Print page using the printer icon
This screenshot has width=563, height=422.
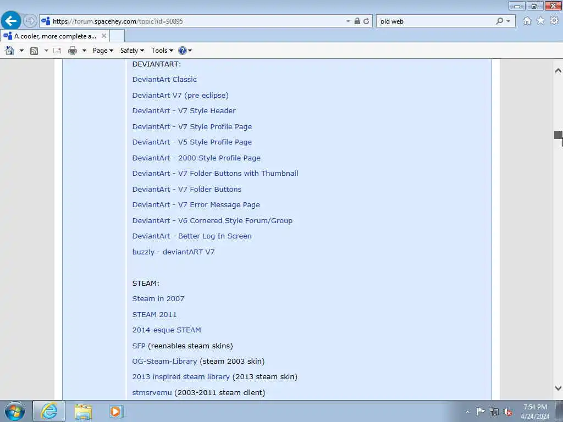pos(73,51)
